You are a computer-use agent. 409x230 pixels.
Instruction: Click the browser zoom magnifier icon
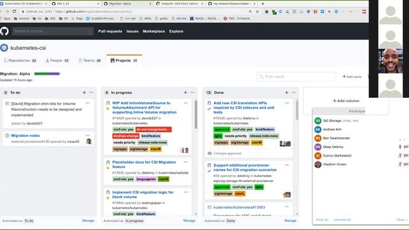tap(250, 11)
